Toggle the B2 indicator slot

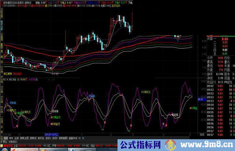(83, 138)
